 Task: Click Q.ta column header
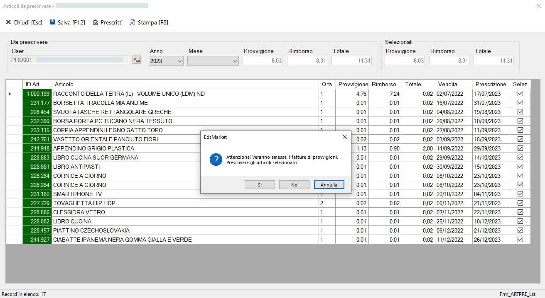(327, 84)
